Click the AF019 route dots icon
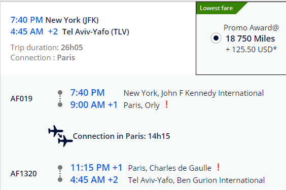 (x=60, y=99)
